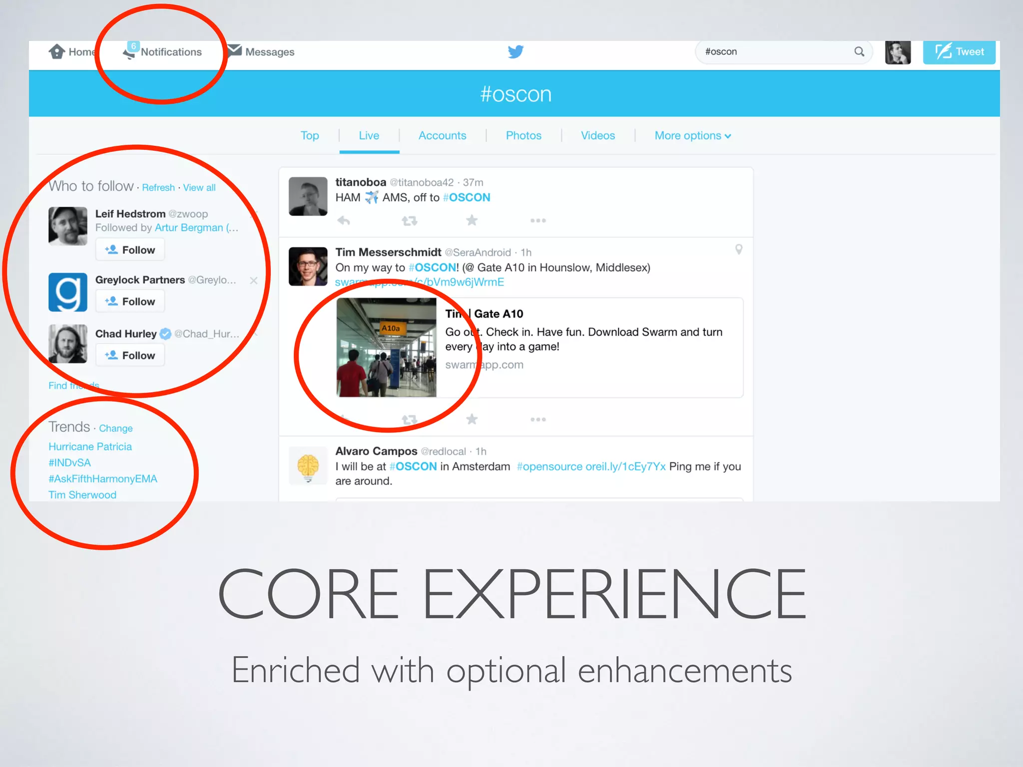Follow Chad Hurley
Image resolution: width=1023 pixels, height=767 pixels.
[x=130, y=356]
